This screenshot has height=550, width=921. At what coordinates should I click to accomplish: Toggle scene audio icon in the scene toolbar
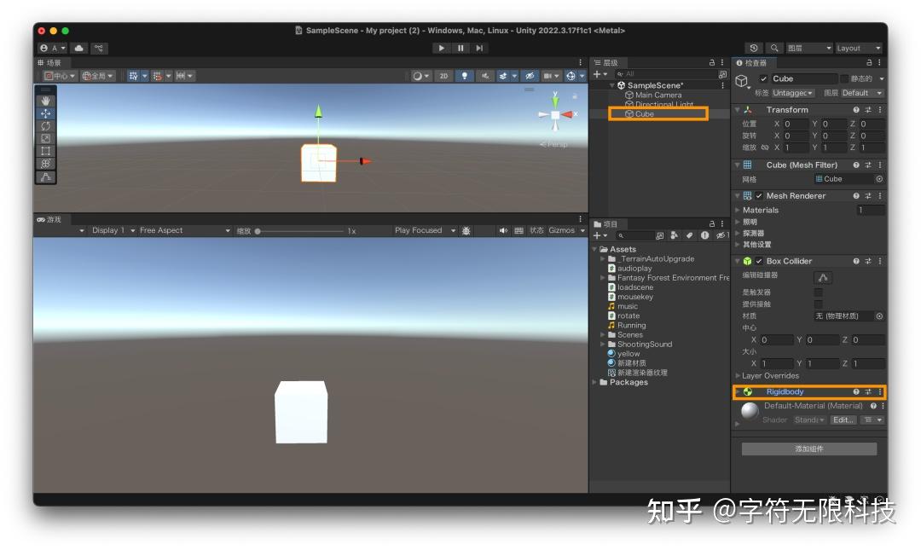(485, 76)
